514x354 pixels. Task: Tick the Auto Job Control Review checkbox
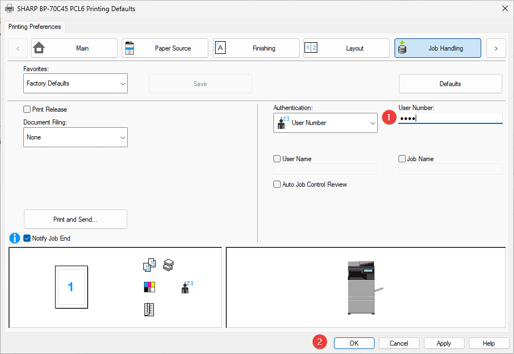point(277,185)
